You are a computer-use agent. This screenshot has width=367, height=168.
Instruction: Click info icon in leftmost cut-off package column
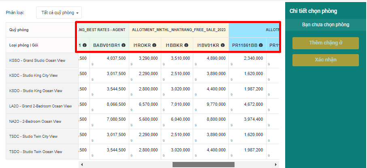coord(85,45)
